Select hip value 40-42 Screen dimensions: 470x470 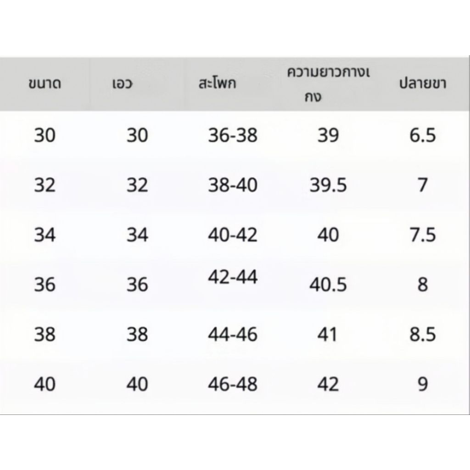233,235
